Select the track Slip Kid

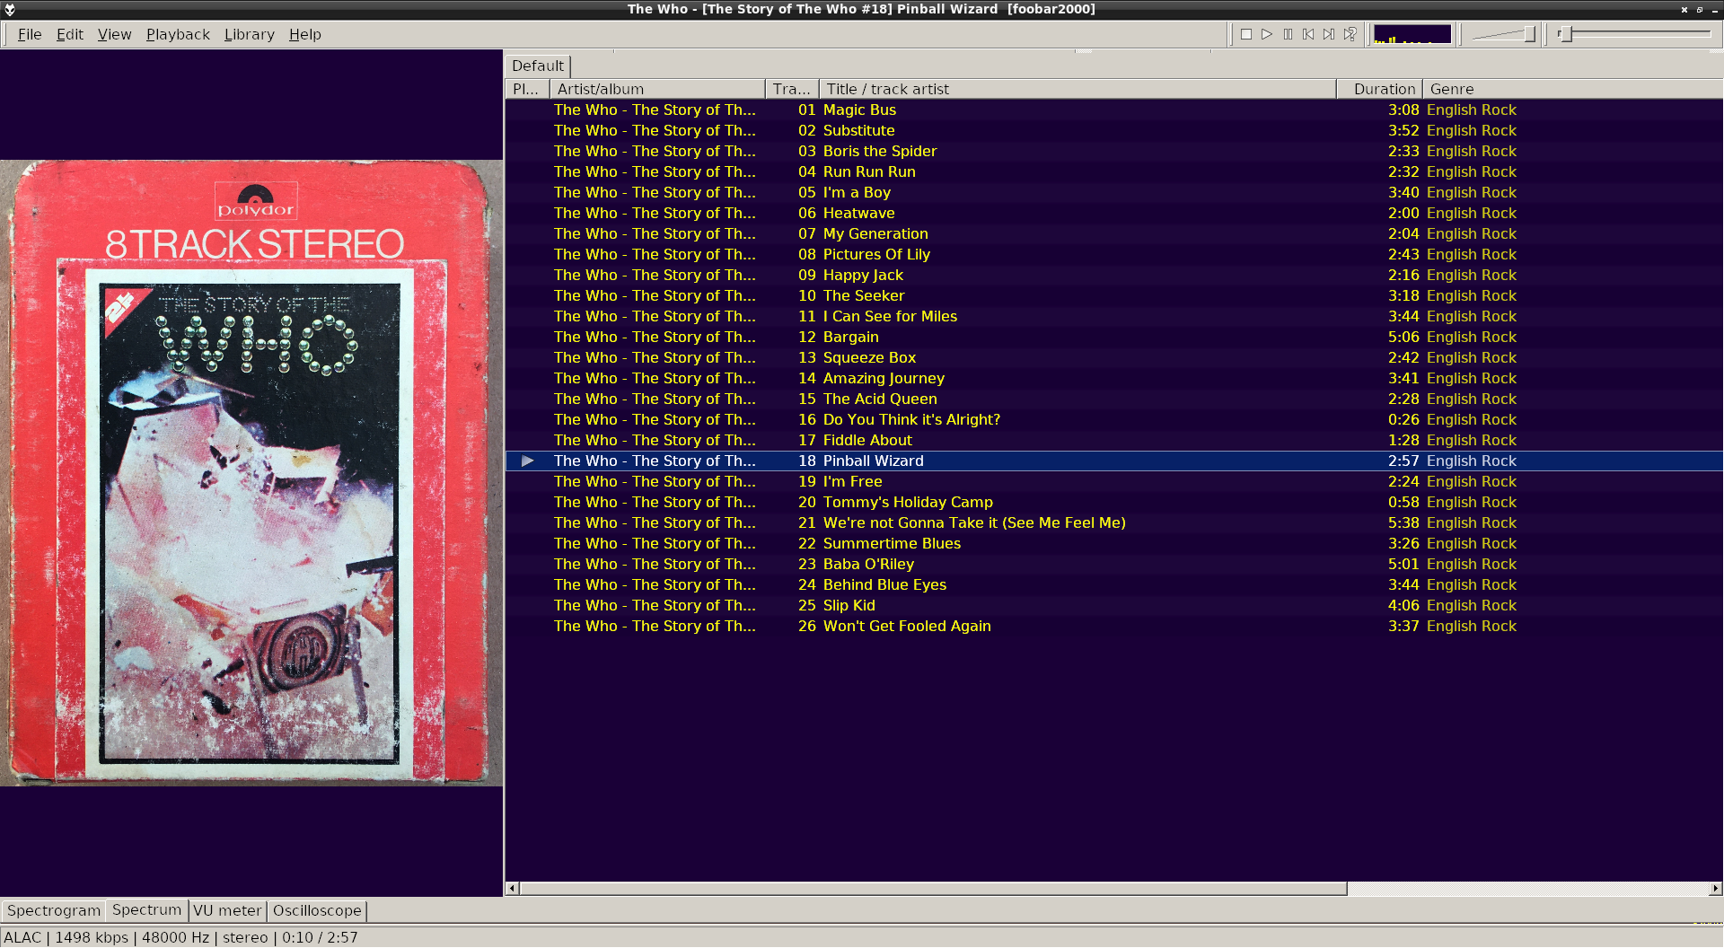point(1113,605)
